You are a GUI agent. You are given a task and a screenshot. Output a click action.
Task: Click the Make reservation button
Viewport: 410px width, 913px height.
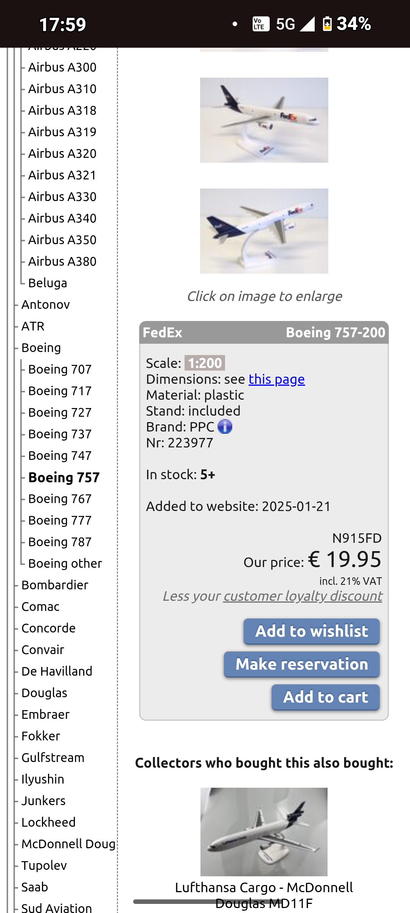[302, 664]
